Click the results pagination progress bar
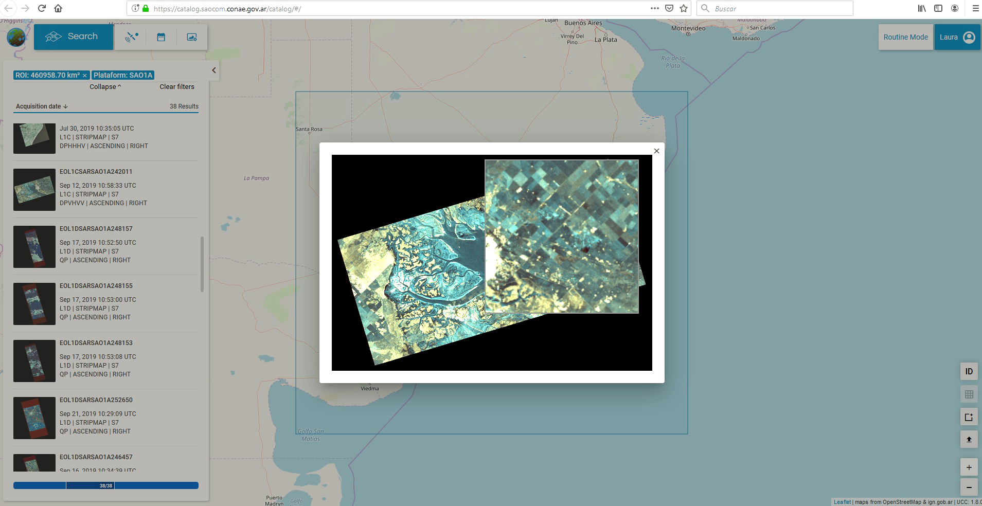 point(106,485)
